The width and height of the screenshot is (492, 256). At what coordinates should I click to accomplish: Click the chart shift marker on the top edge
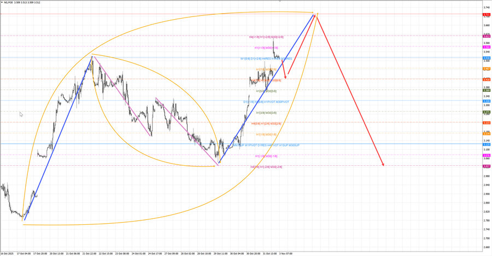pyautogui.click(x=280, y=1)
